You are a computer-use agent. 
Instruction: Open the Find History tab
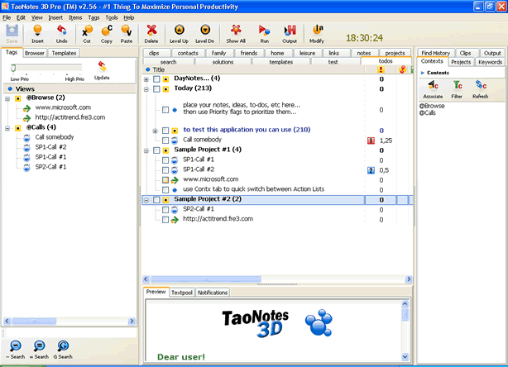(x=436, y=53)
